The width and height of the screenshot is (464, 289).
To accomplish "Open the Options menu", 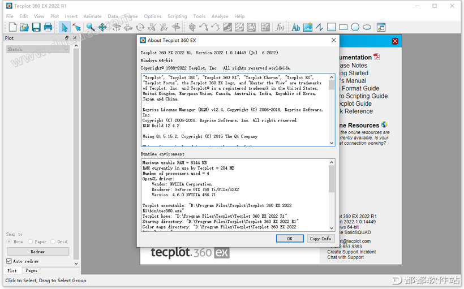I will click(x=153, y=16).
